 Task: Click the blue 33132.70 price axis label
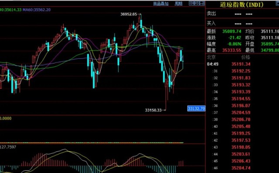coord(197,108)
